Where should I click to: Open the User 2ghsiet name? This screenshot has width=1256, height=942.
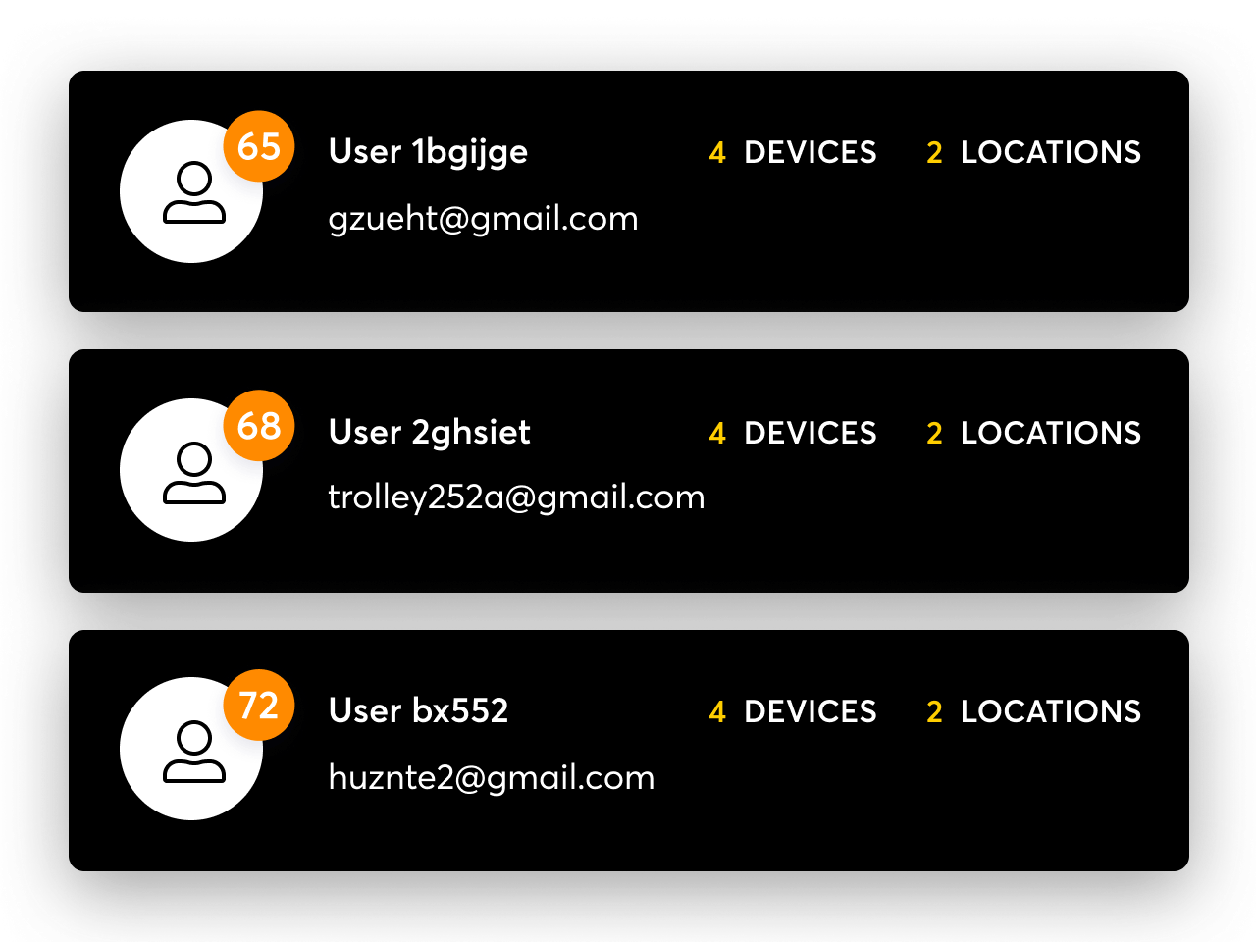click(430, 432)
